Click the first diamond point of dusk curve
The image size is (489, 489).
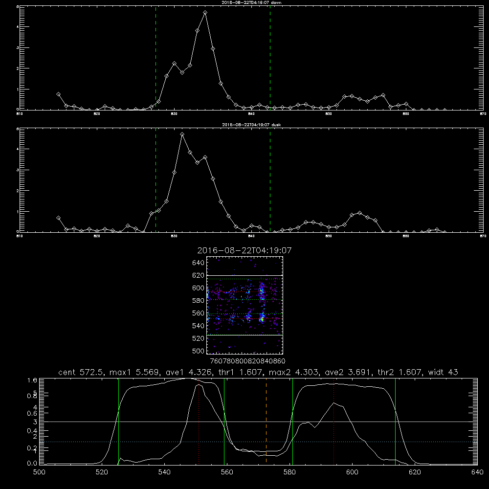[58, 218]
